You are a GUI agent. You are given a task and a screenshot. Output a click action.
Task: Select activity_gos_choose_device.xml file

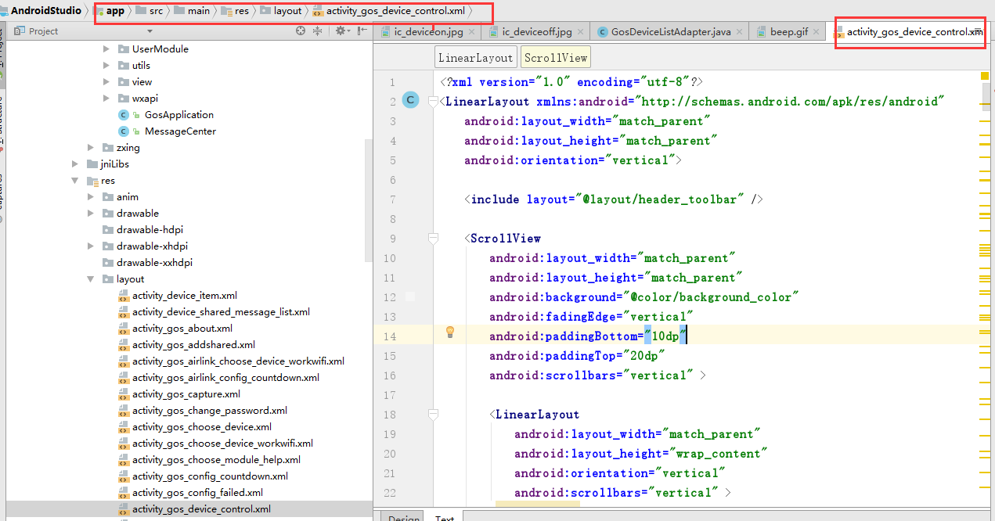[x=201, y=427]
